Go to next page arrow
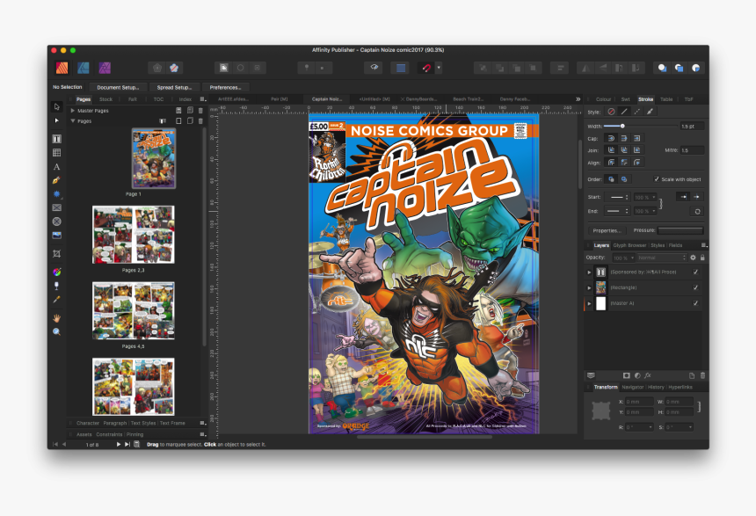Image resolution: width=756 pixels, height=516 pixels. pyautogui.click(x=118, y=444)
